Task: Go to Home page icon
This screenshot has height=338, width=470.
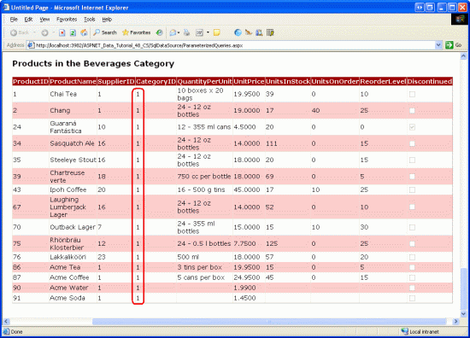Action: pyautogui.click(x=85, y=32)
